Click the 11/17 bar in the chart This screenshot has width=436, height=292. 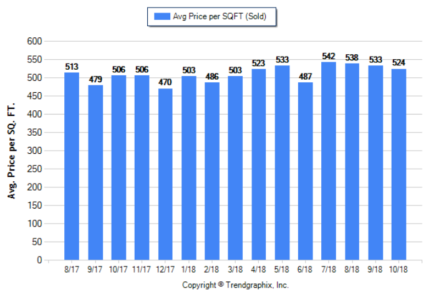pyautogui.click(x=142, y=167)
